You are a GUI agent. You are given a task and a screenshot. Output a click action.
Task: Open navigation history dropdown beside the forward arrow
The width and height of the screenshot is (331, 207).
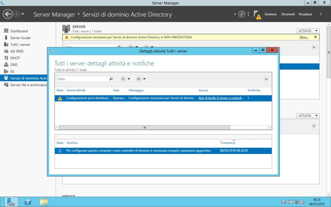pos(23,14)
